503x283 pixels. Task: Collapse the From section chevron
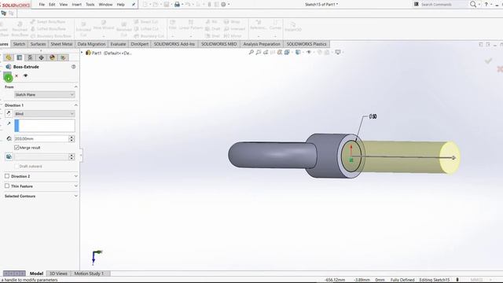pyautogui.click(x=75, y=87)
